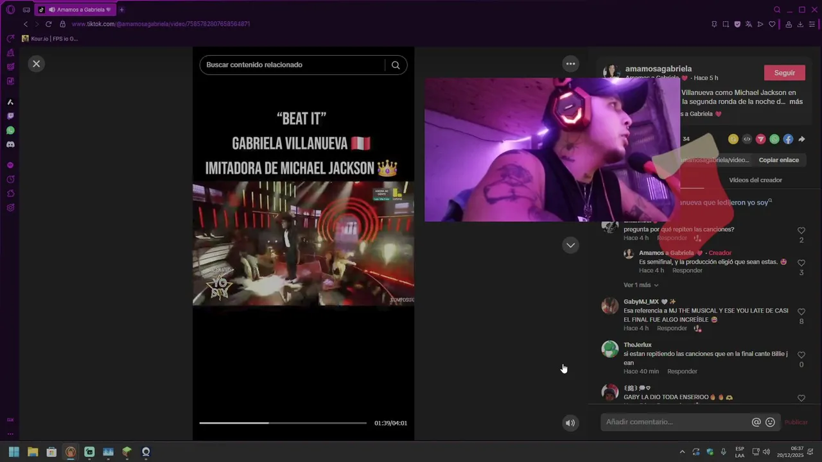The image size is (822, 462).
Task: Click the search magnifier in related content bar
Action: click(396, 65)
